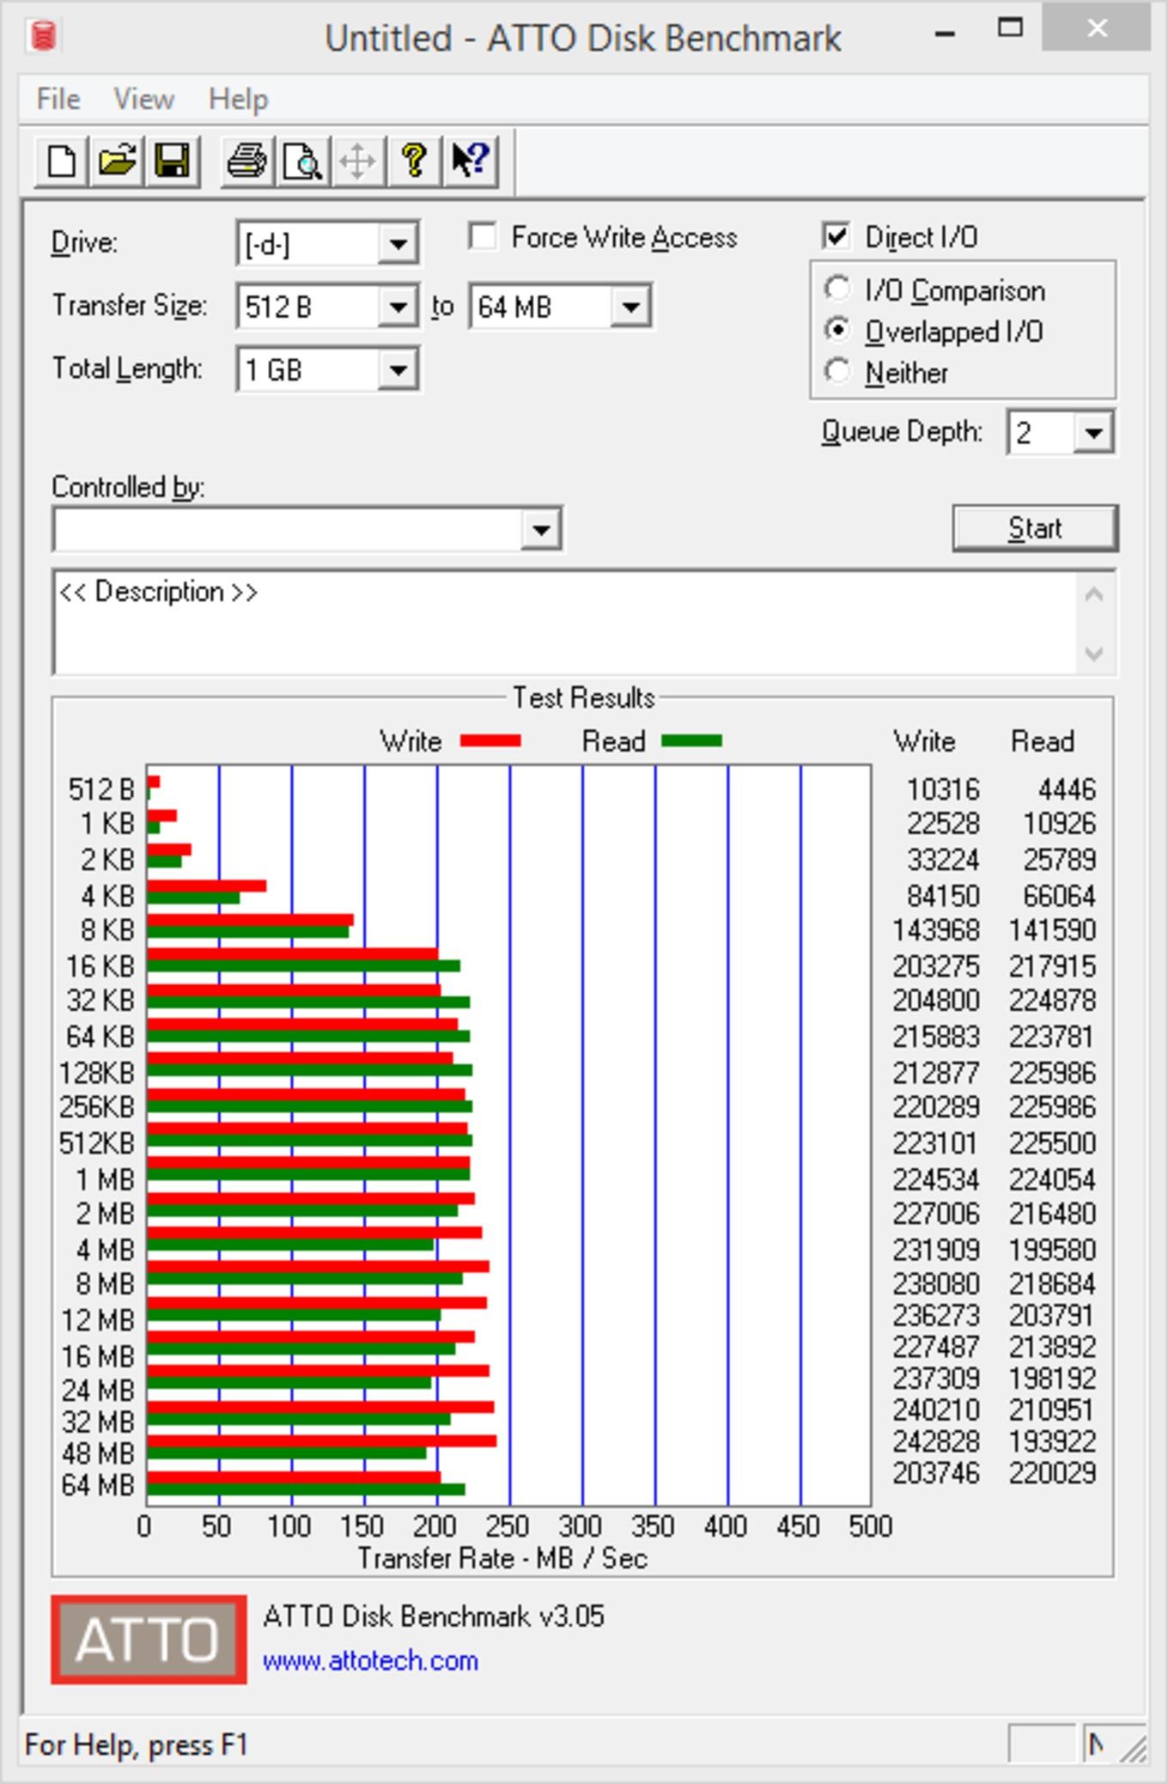Click the yellow question mark About icon
The height and width of the screenshot is (1784, 1168).
pos(414,161)
